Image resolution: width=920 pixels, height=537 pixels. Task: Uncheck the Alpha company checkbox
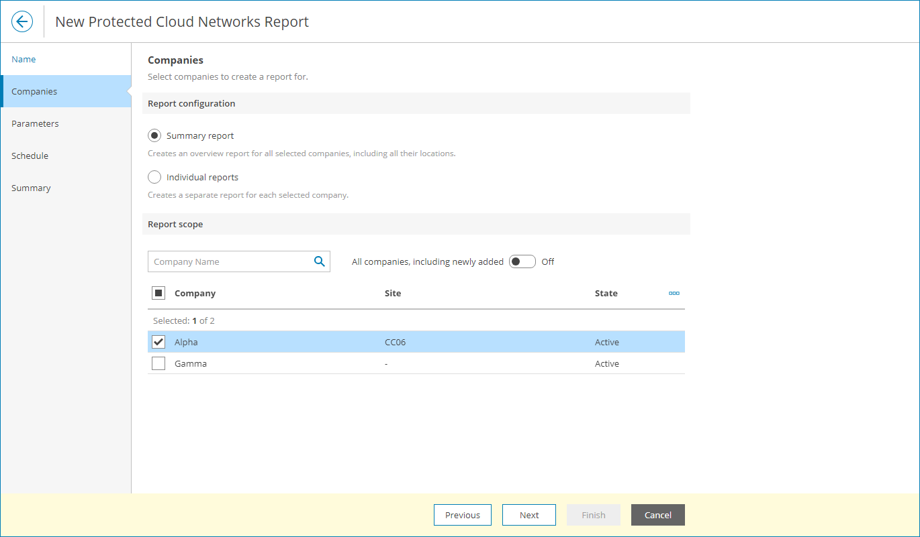158,342
